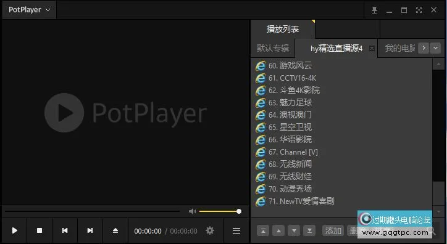Click the IE icon beside 华语影院

click(x=261, y=140)
